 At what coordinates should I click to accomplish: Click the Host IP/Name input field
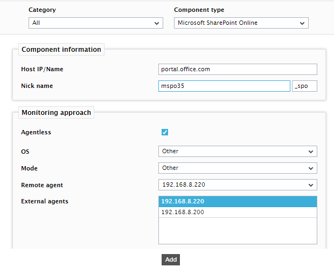click(238, 69)
